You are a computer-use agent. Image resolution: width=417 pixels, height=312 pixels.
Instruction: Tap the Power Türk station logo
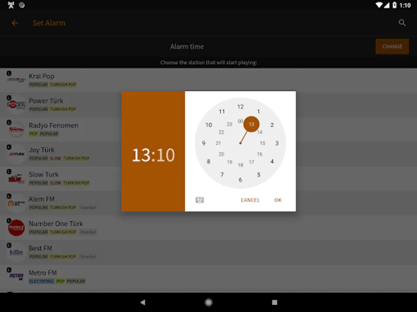[16, 104]
